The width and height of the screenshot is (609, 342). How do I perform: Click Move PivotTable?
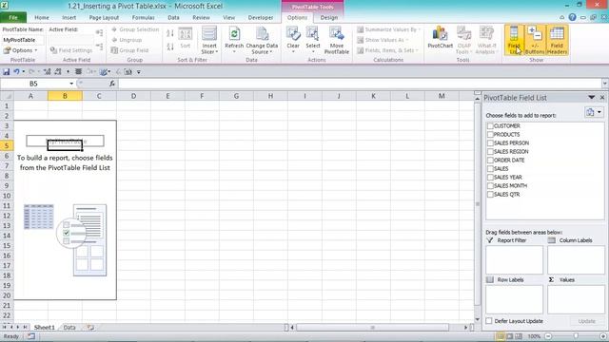tap(336, 40)
